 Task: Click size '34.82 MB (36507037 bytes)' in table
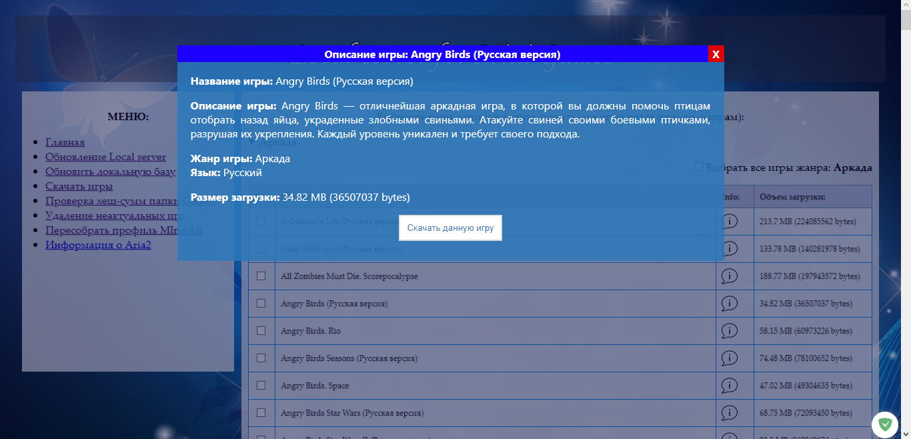(x=806, y=304)
